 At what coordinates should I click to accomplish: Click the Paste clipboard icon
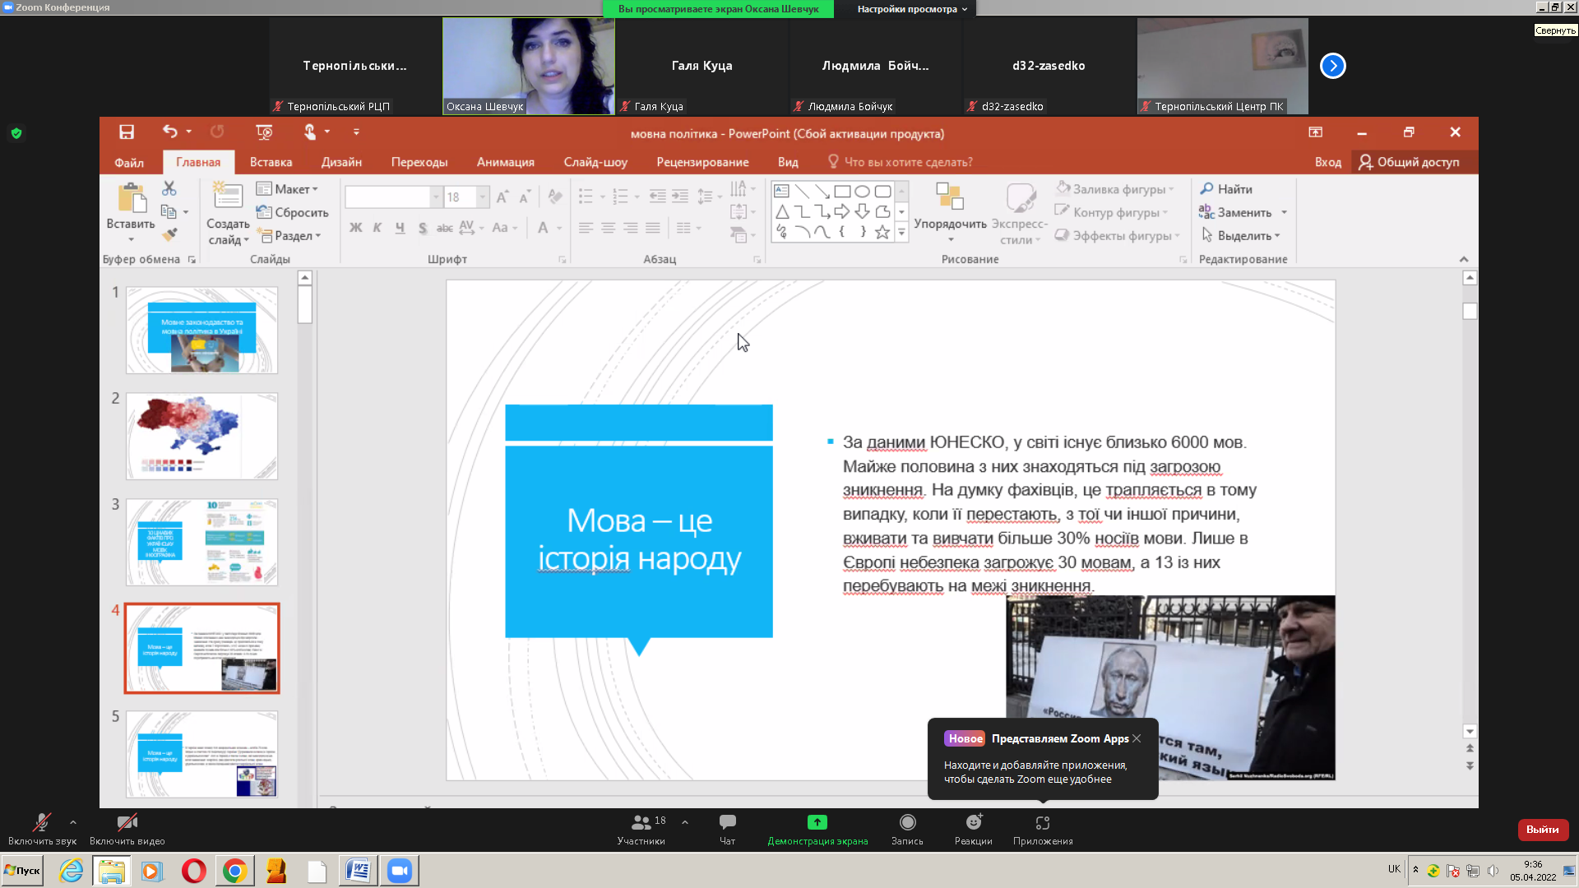tap(132, 199)
